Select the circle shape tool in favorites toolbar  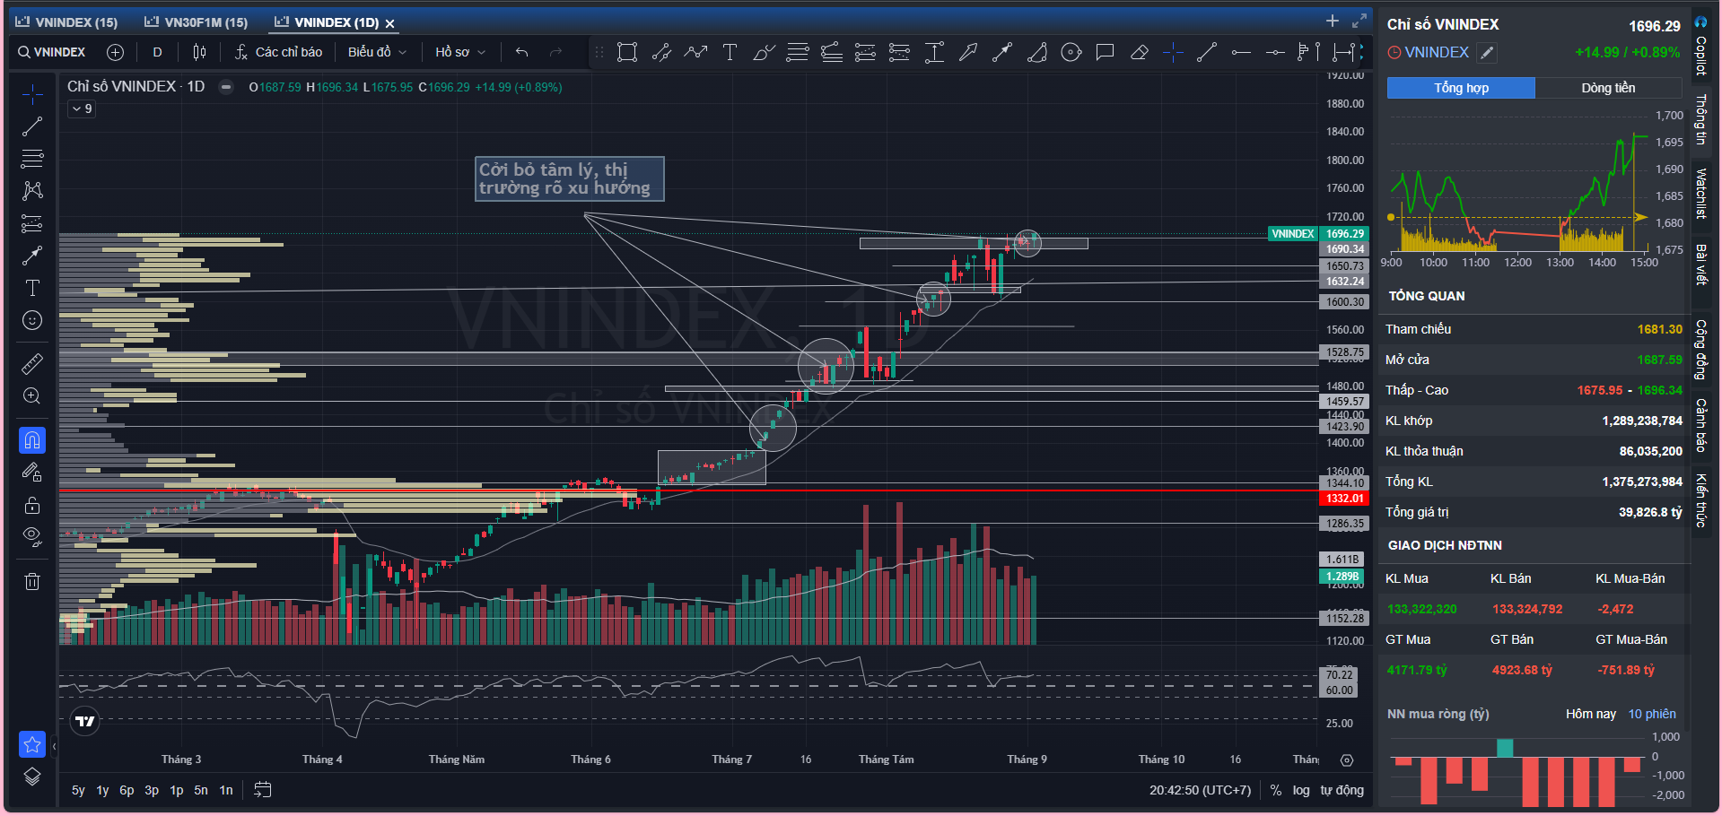click(x=1071, y=52)
